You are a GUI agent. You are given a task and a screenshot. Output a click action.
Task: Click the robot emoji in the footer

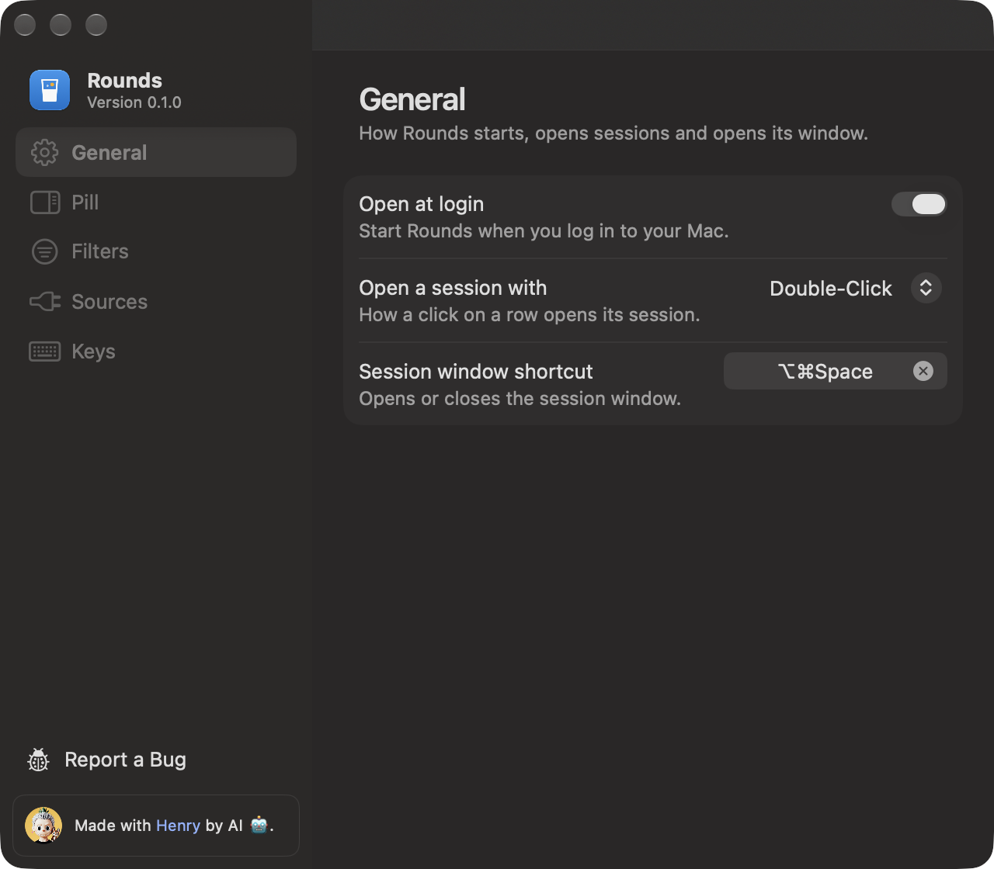coord(259,825)
